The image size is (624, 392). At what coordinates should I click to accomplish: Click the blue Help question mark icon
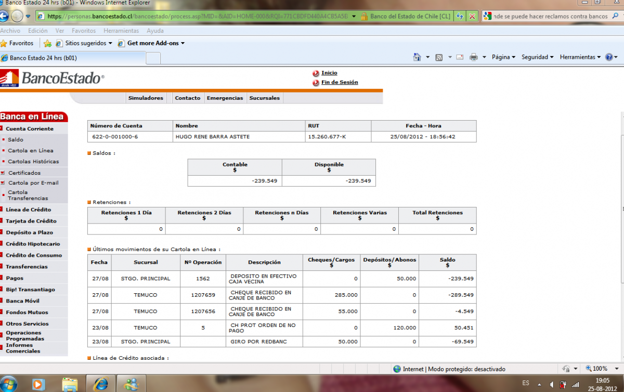[609, 57]
